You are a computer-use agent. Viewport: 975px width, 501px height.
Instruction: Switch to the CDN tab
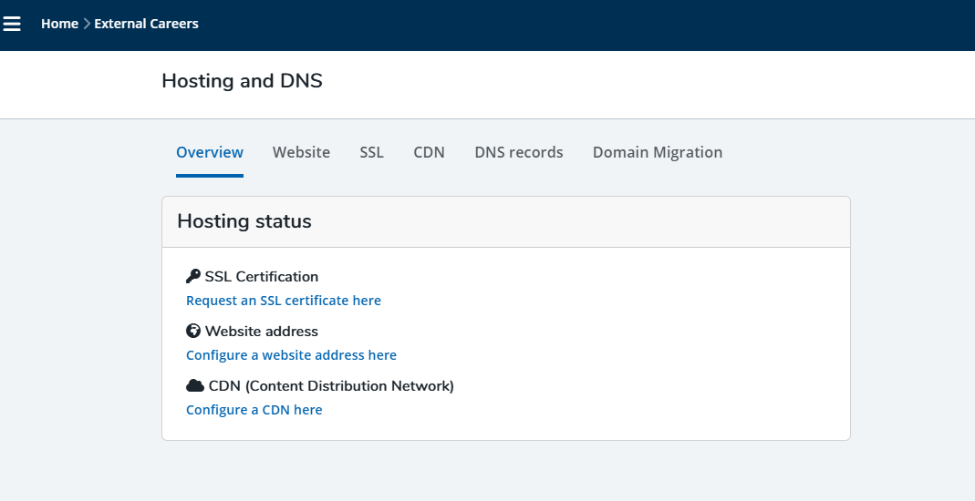point(429,152)
